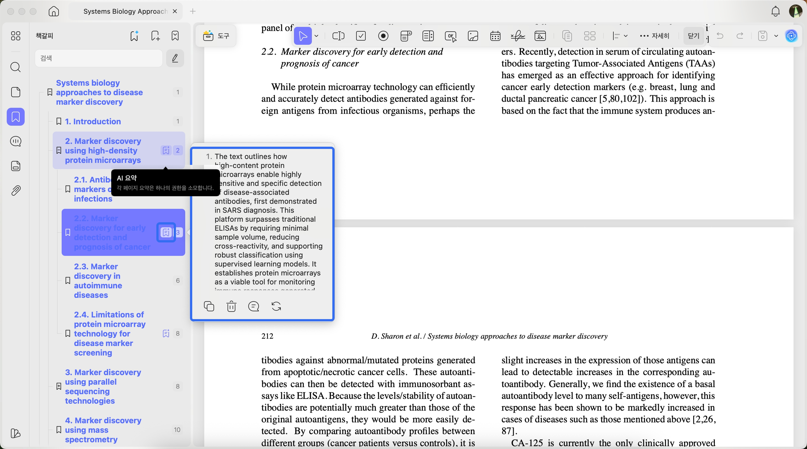Select the signature annotation tool
Viewport: 807px width, 449px height.
tap(517, 36)
